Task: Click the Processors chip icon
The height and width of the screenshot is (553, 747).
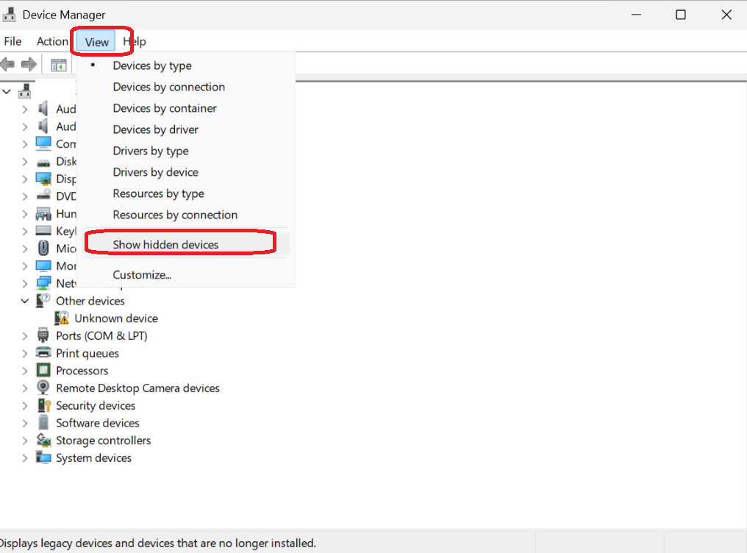Action: (43, 370)
